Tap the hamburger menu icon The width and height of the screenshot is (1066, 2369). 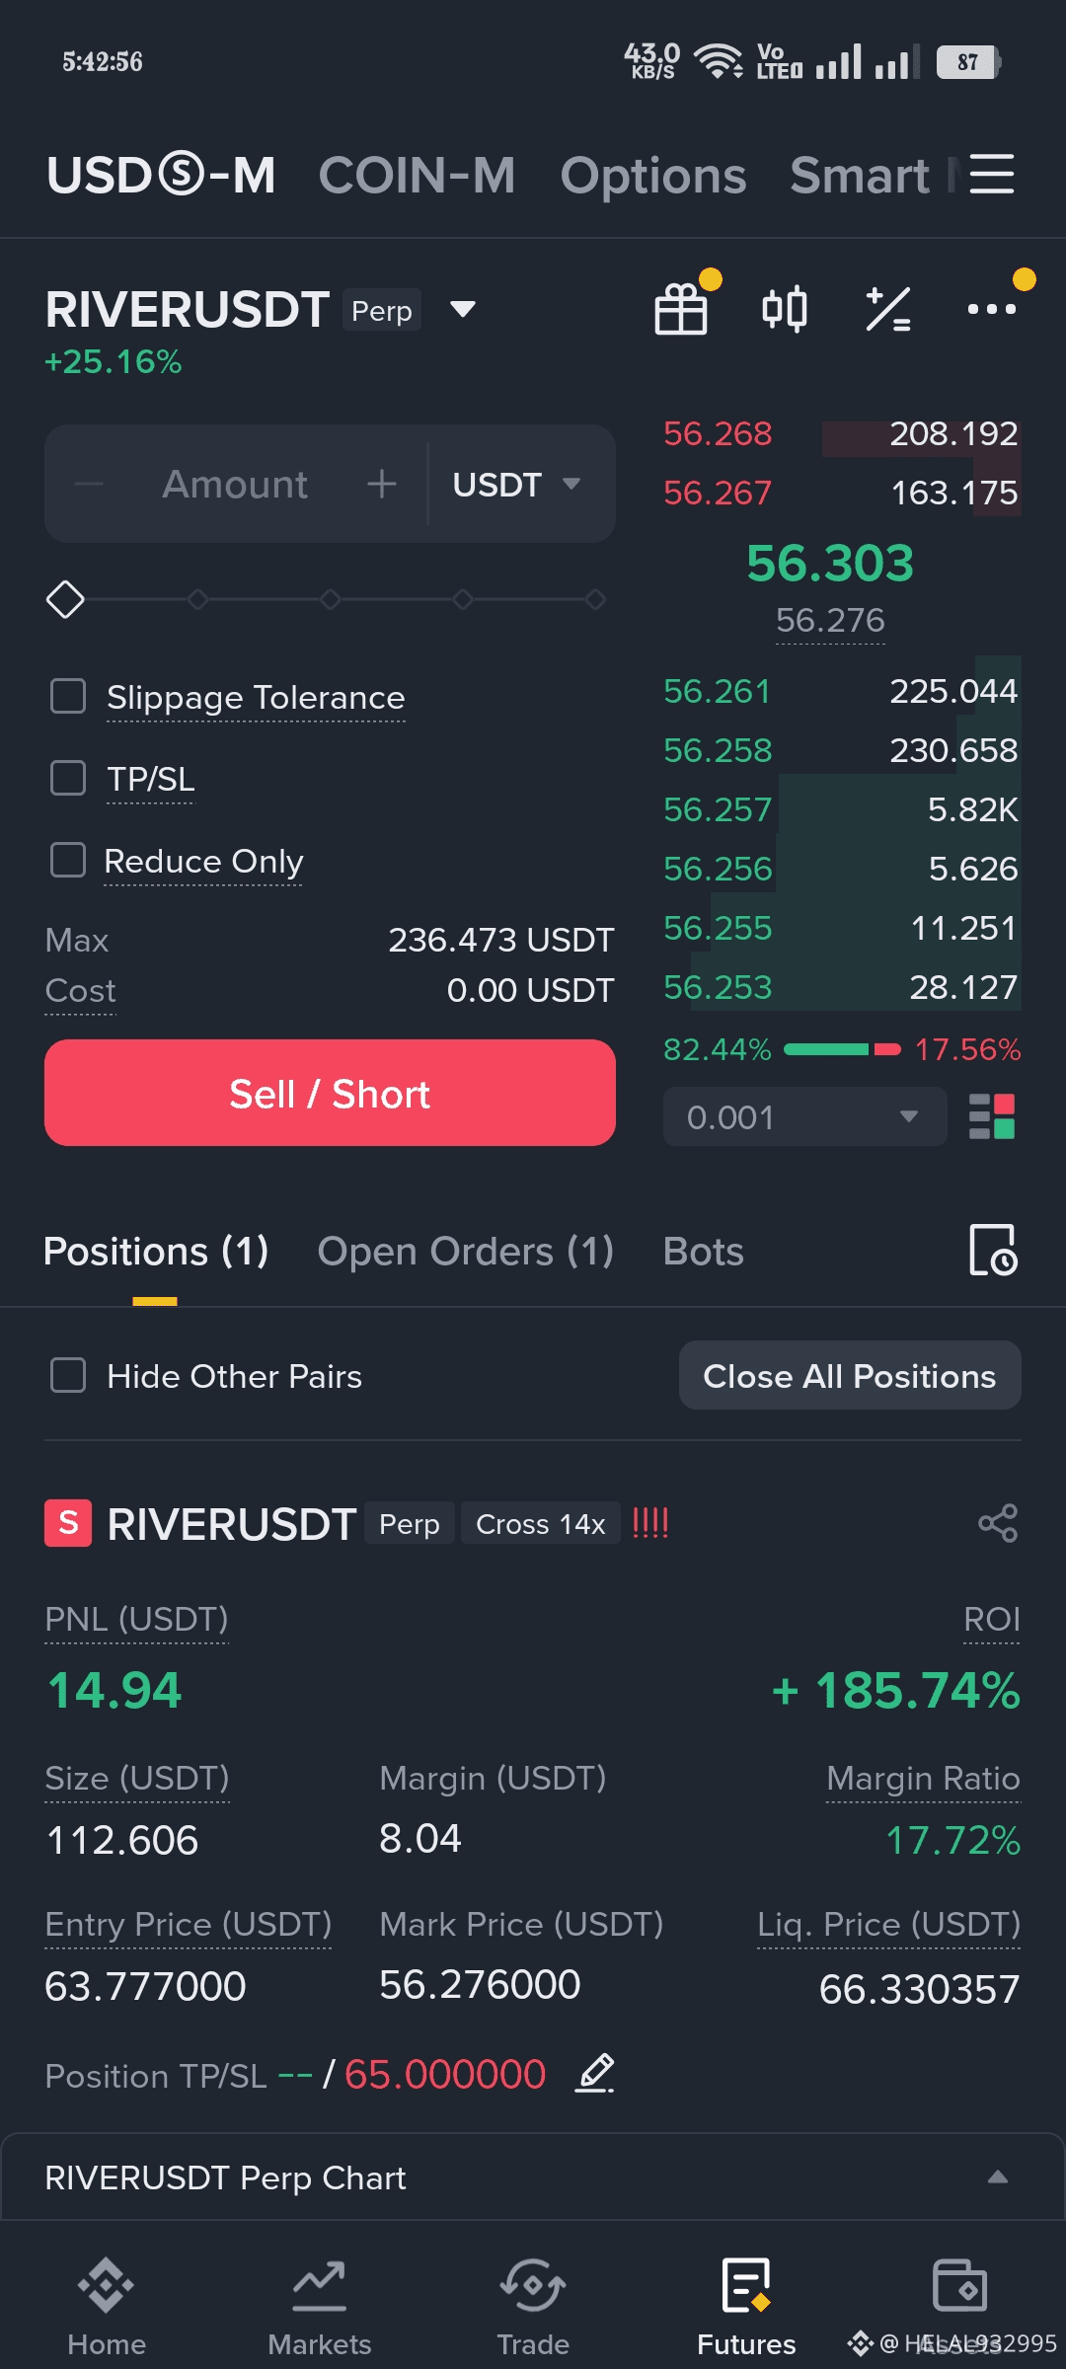pyautogui.click(x=992, y=175)
